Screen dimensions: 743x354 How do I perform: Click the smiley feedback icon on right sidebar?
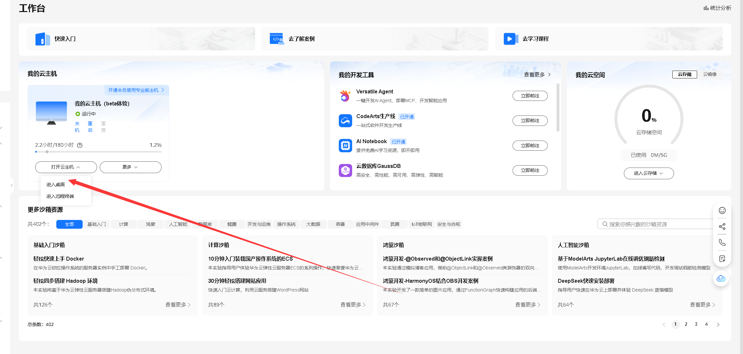722,210
